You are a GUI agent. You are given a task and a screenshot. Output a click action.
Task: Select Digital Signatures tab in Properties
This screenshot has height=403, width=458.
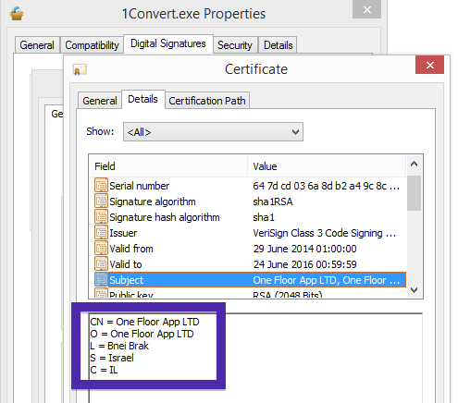pyautogui.click(x=168, y=43)
